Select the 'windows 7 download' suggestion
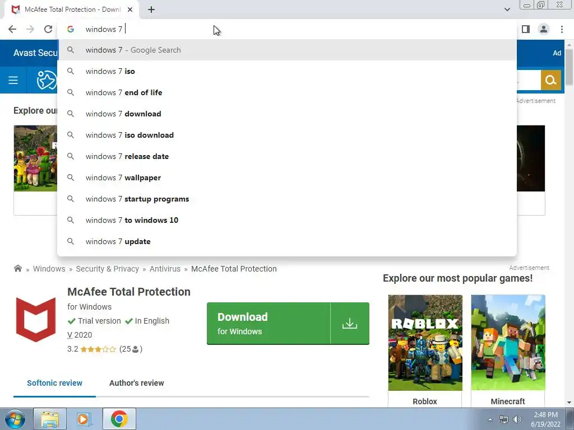The image size is (574, 430). point(287,114)
